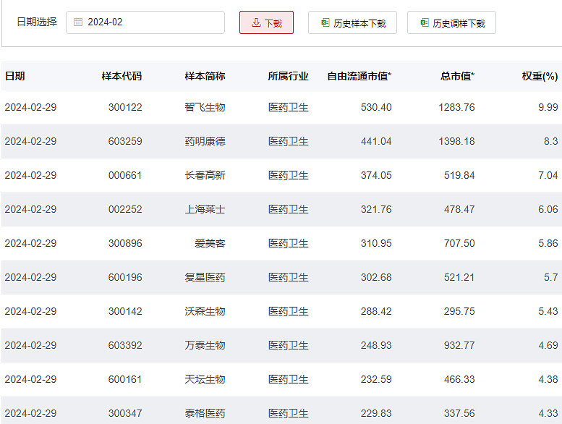Click the 自由流通市值 column header
The image size is (562, 424).
click(x=359, y=76)
